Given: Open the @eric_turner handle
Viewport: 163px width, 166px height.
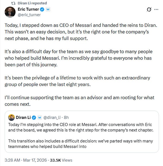Looking at the screenshot, I should point(29,15).
